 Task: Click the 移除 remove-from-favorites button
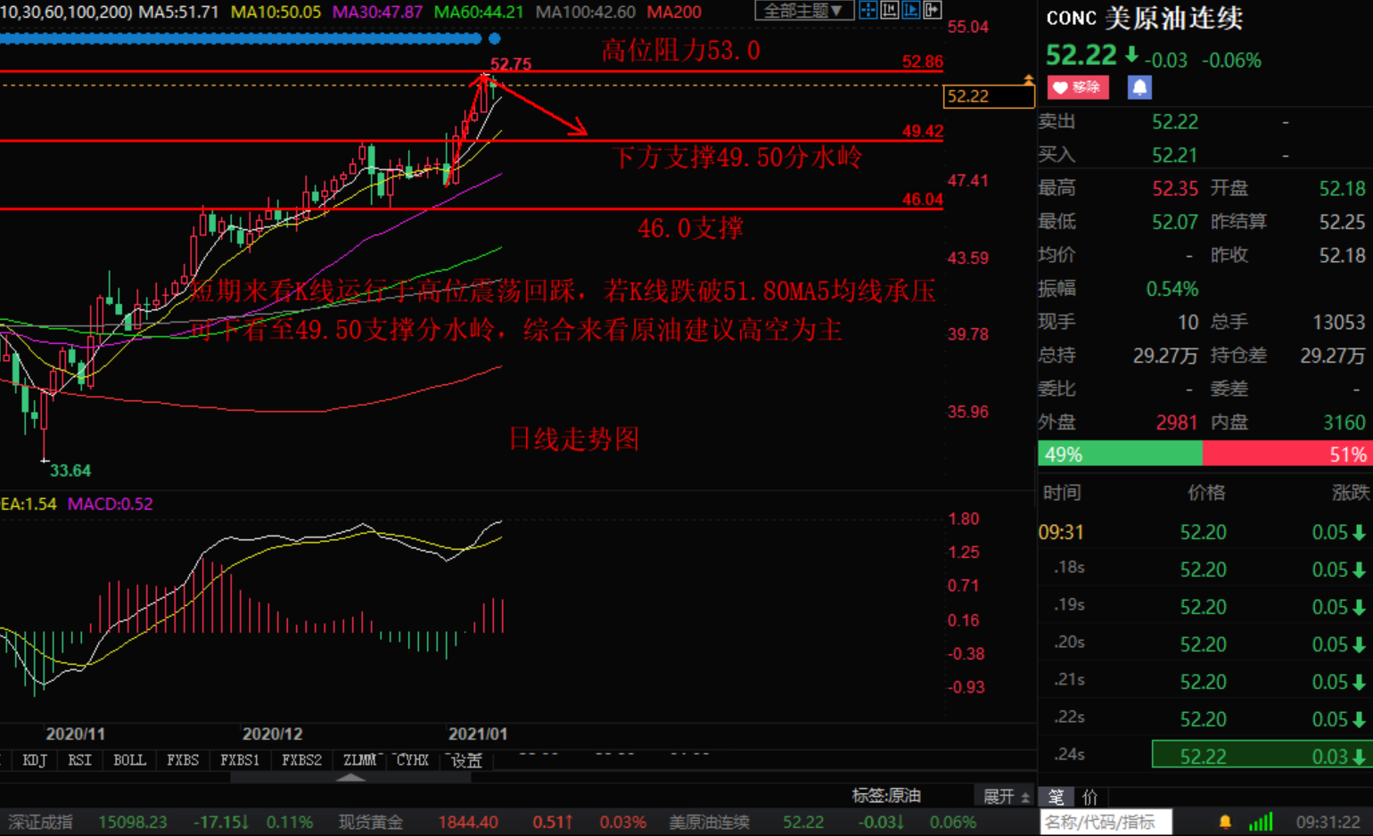(1078, 87)
